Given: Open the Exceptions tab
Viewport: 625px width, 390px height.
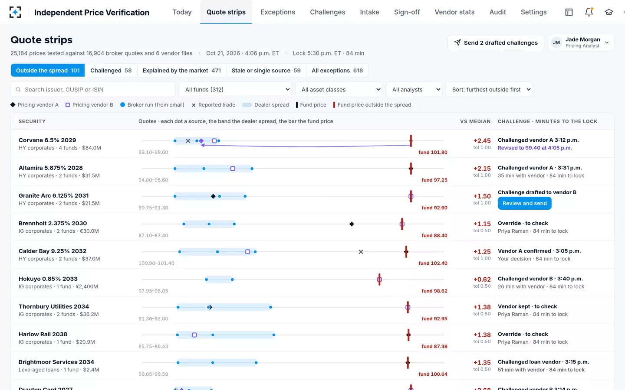Looking at the screenshot, I should [278, 12].
